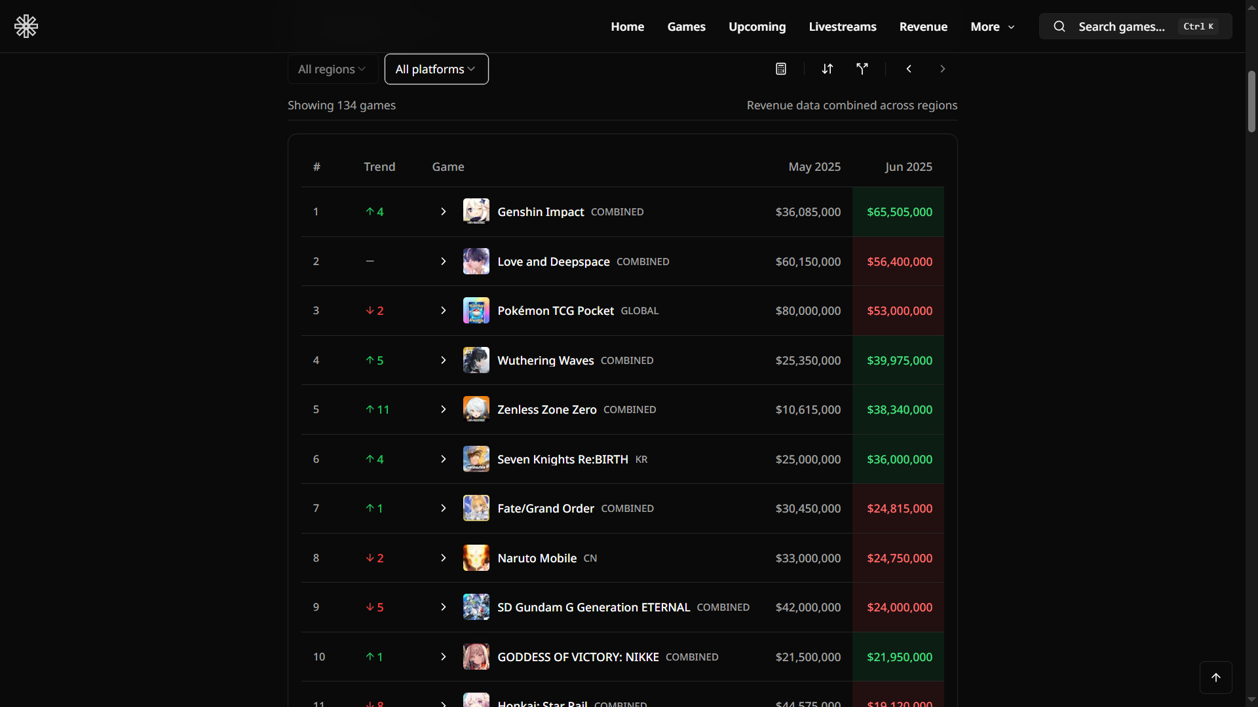Click Pokémon TCG Pocket's $80,000,000 May revenue
Viewport: 1258px width, 707px height.
pyautogui.click(x=808, y=310)
